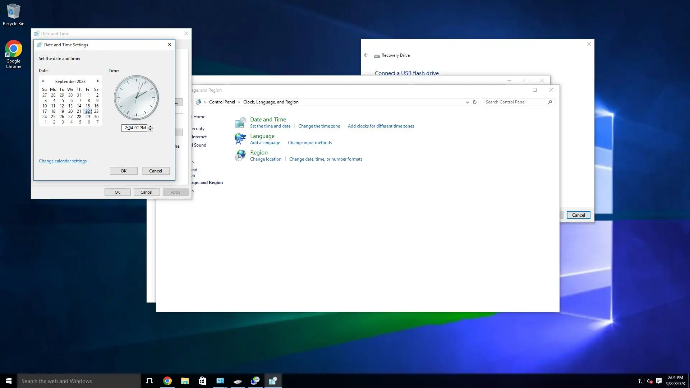Click Control Panel in the breadcrumb path

[222, 102]
